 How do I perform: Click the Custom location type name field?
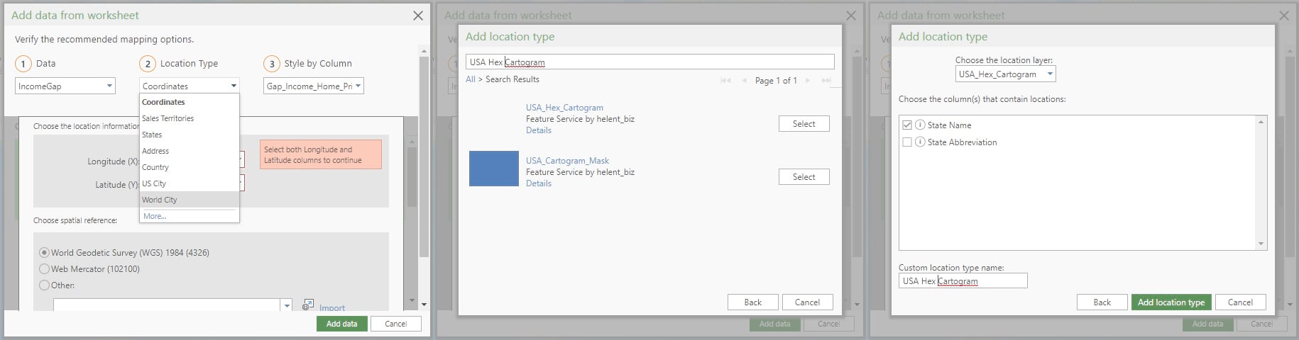(x=963, y=281)
